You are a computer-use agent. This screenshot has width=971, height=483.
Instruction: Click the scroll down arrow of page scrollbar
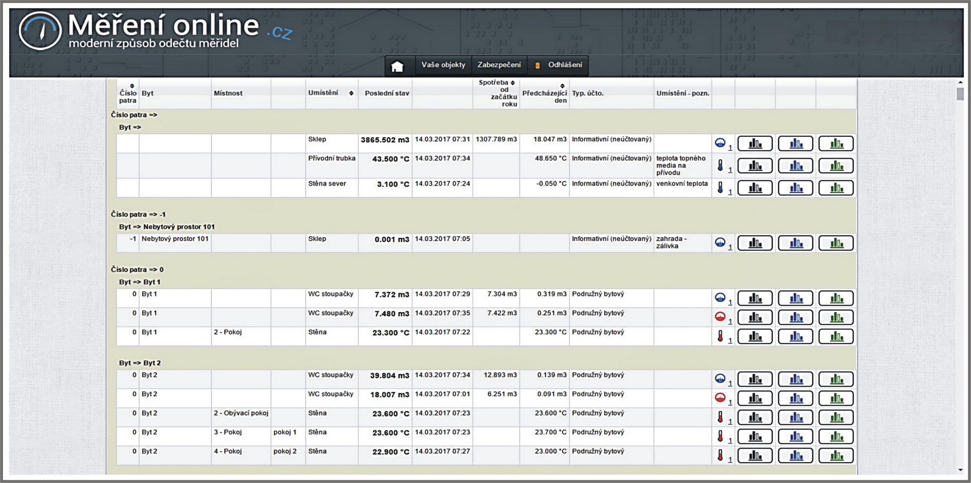(960, 470)
